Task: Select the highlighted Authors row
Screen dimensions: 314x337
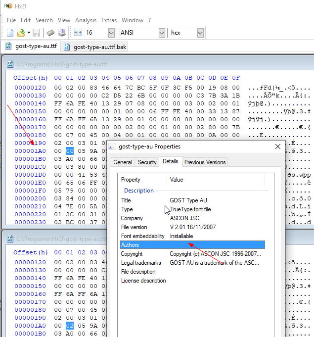Action: 192,245
